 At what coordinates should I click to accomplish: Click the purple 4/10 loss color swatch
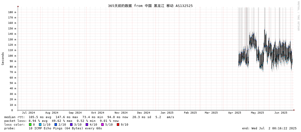click(87, 125)
